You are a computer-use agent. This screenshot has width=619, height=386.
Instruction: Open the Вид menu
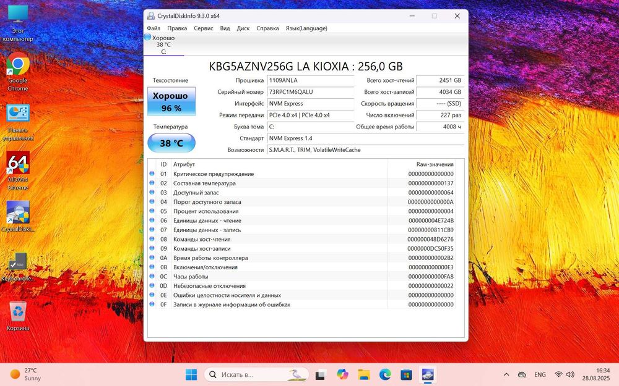point(225,28)
